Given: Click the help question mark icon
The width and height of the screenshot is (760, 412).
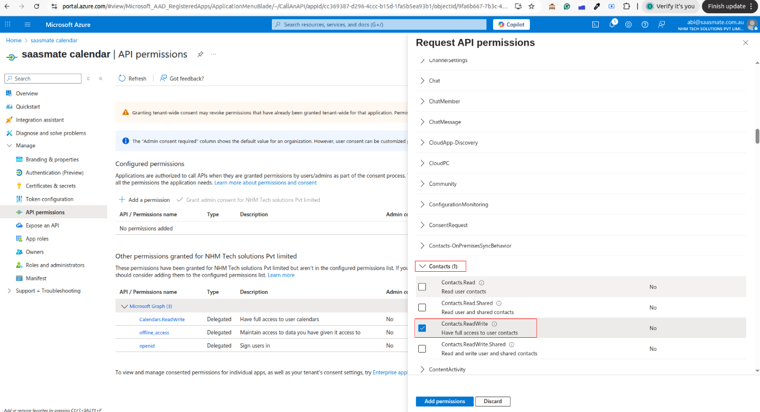Looking at the screenshot, I should point(645,25).
